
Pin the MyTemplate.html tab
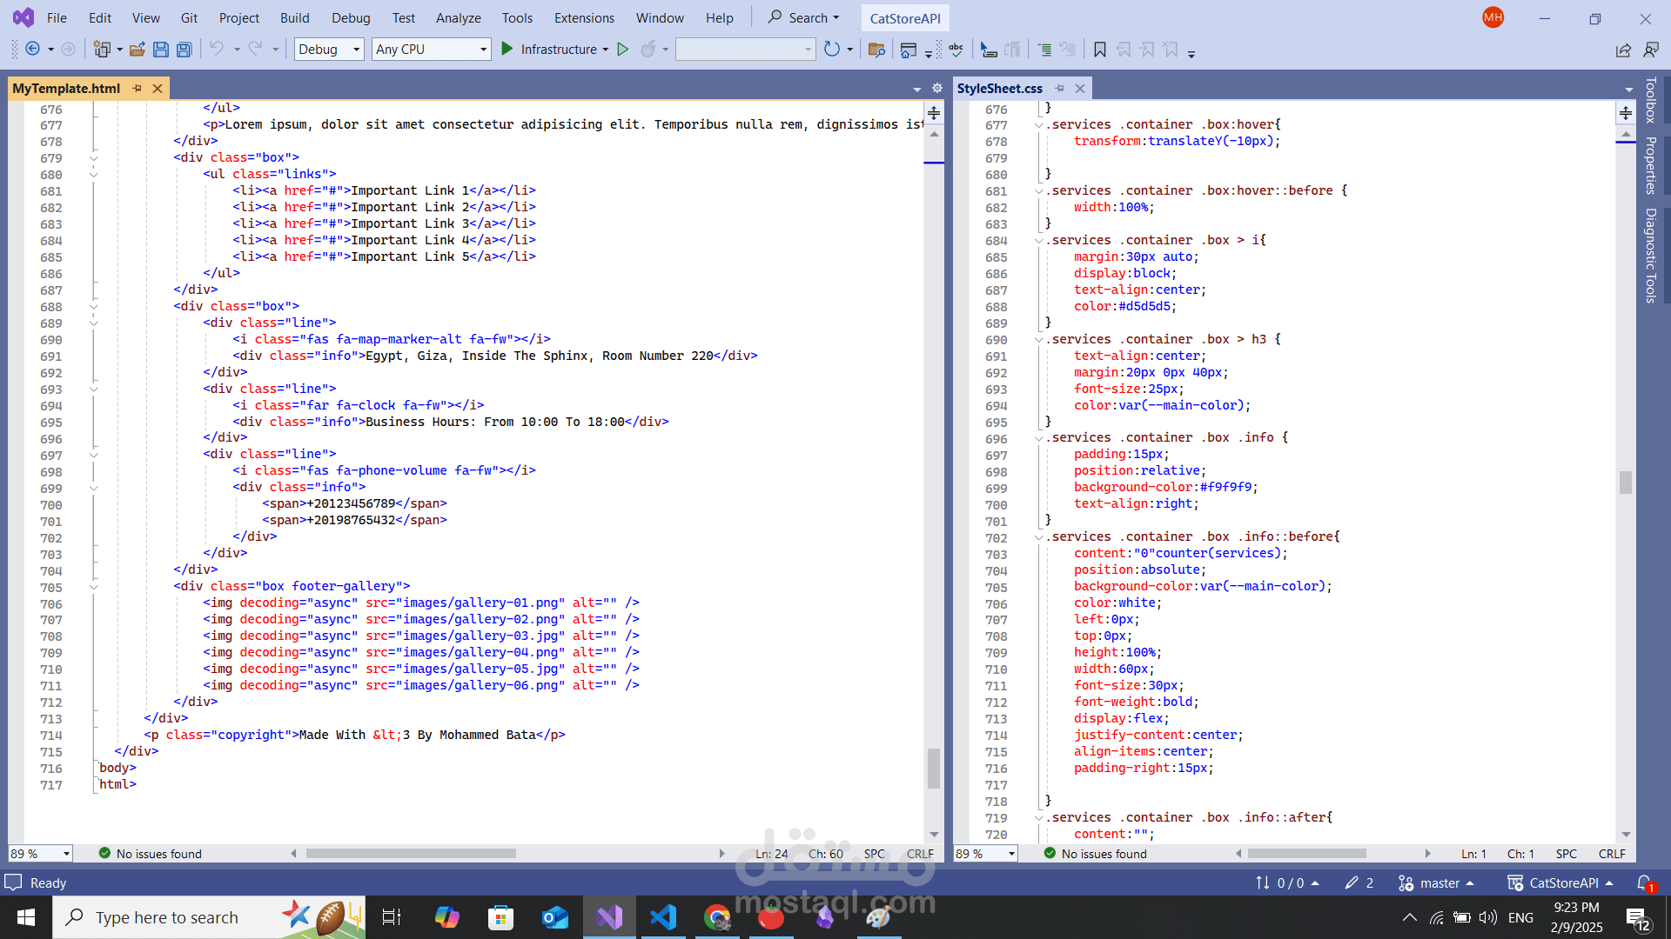click(137, 89)
